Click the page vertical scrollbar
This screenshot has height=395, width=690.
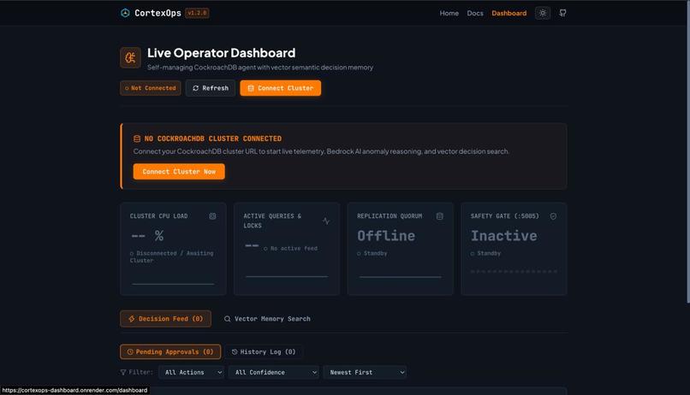coord(687,151)
